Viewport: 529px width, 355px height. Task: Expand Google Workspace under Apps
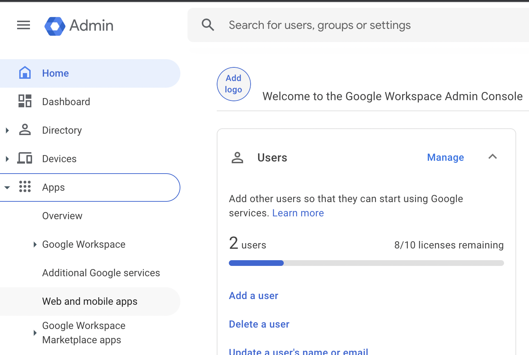[x=35, y=244]
